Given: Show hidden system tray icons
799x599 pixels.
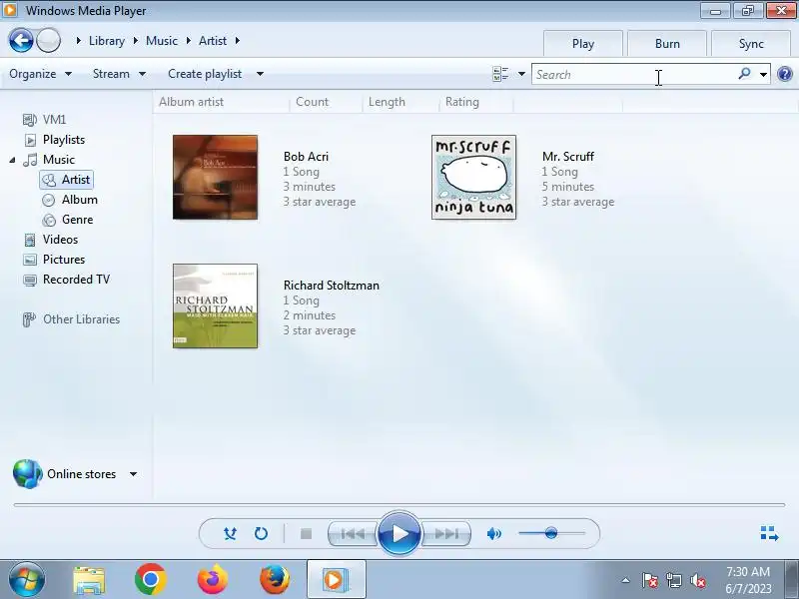Looking at the screenshot, I should (x=626, y=580).
